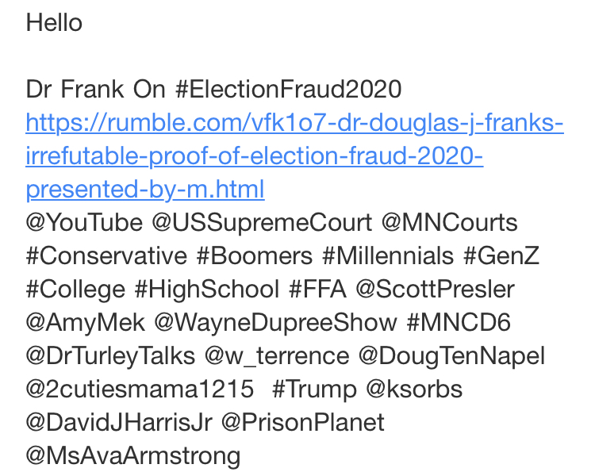
Task: Open the rumble.com video link
Action: (294, 124)
